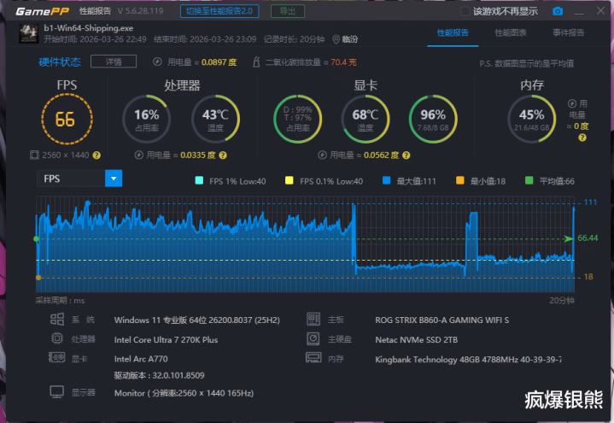Click the GPU 68℃ temperature gauge
This screenshot has height=423, width=614.
[365, 119]
